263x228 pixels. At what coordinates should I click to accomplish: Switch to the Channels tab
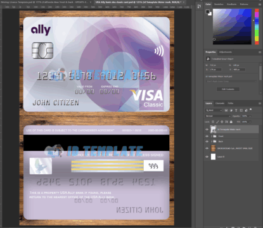pyautogui.click(x=220, y=103)
